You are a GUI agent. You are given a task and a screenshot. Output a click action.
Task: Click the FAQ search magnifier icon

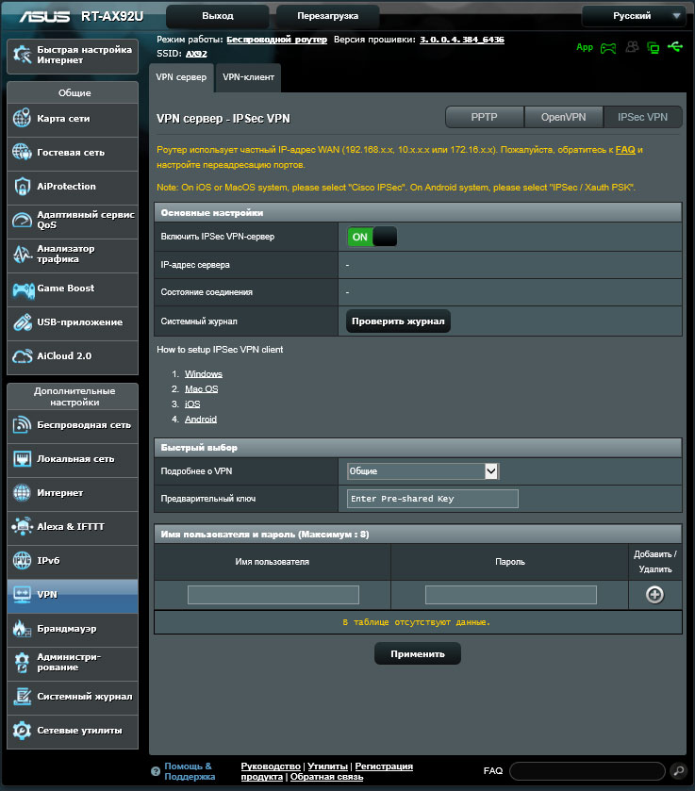[678, 771]
